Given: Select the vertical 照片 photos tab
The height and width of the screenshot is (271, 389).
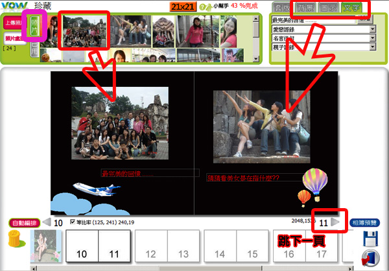Looking at the screenshot, I should coord(34,27).
